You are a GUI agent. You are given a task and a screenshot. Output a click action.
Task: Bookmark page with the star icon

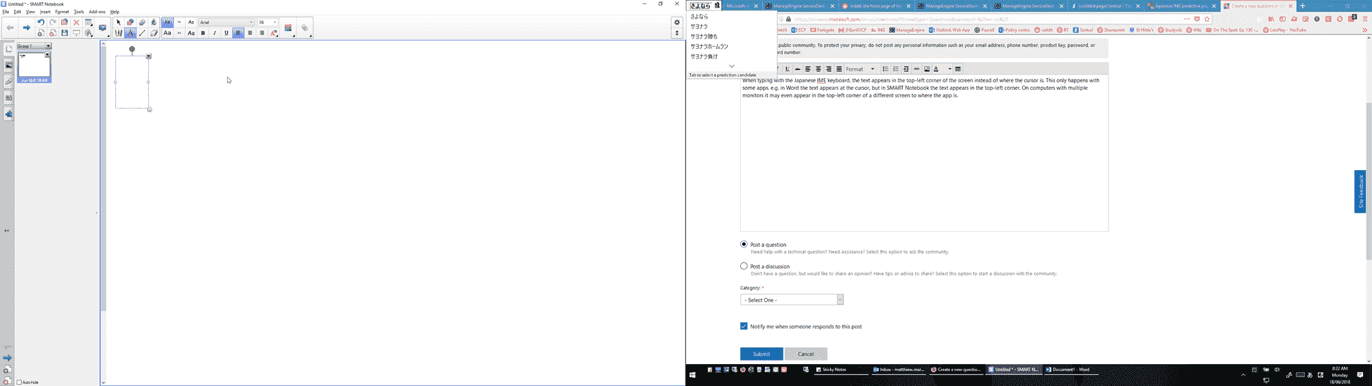(x=1207, y=19)
